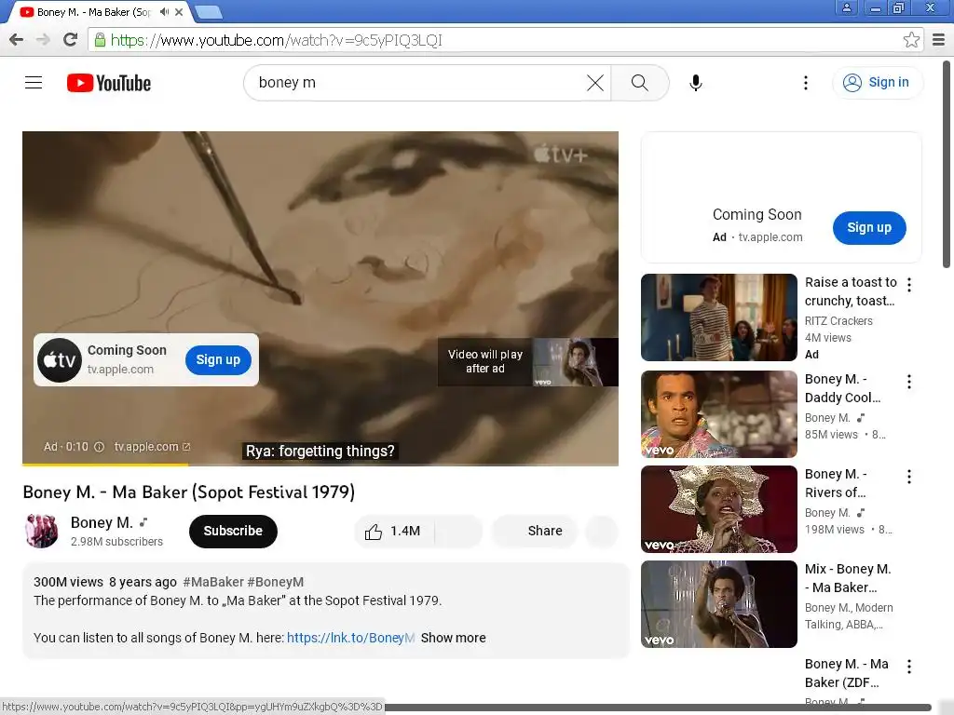Viewport: 954px width, 715px height.
Task: Expand description with Show more
Action: (x=454, y=638)
